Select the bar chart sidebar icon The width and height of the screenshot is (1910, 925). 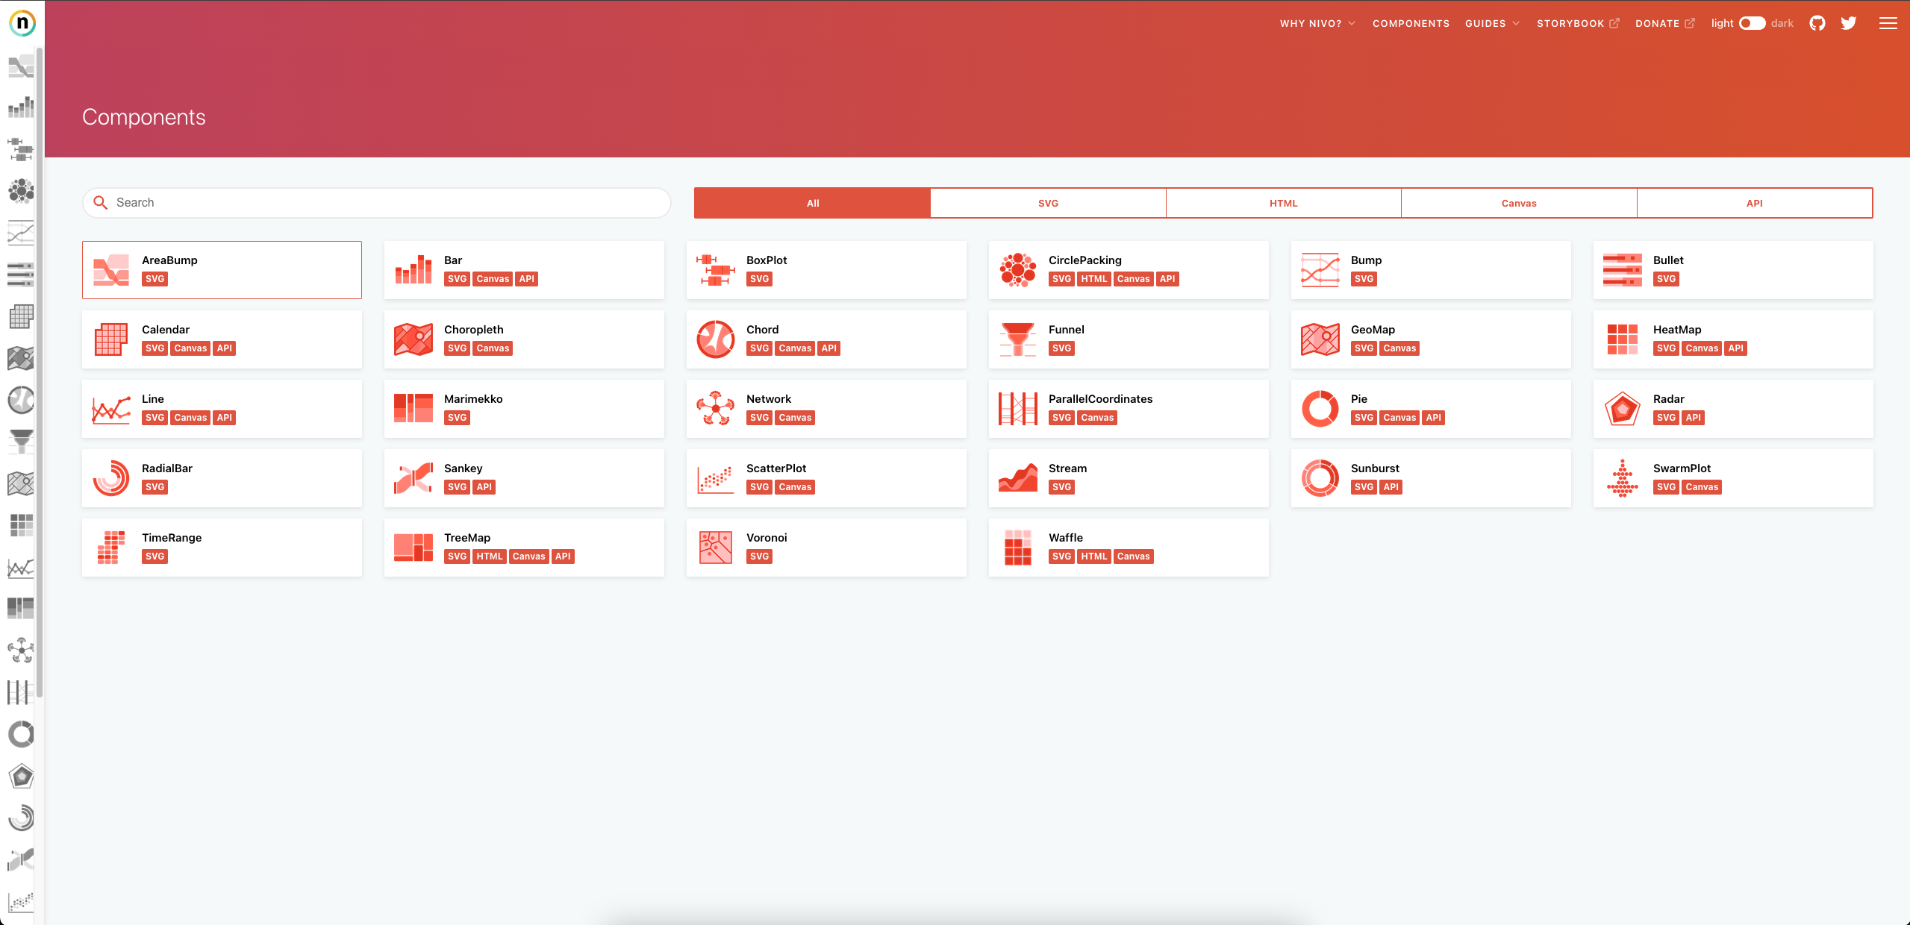[x=21, y=107]
